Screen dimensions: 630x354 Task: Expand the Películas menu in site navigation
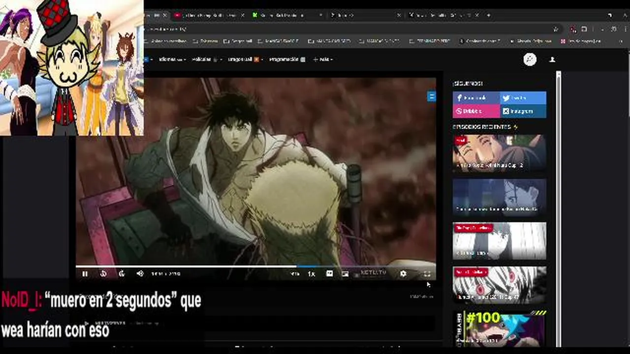pos(207,59)
